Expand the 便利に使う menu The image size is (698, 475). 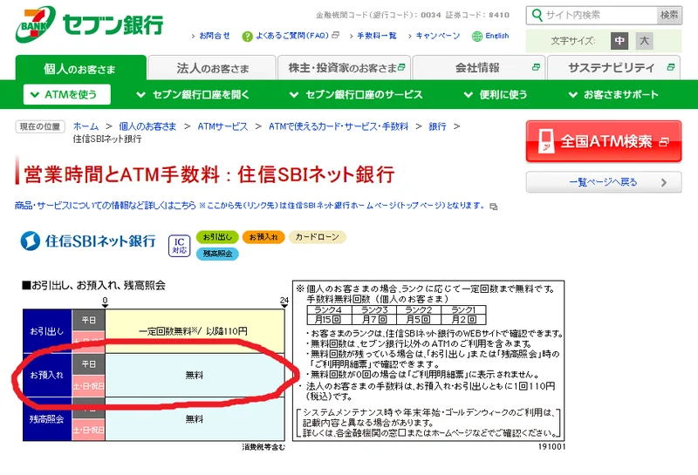point(495,94)
